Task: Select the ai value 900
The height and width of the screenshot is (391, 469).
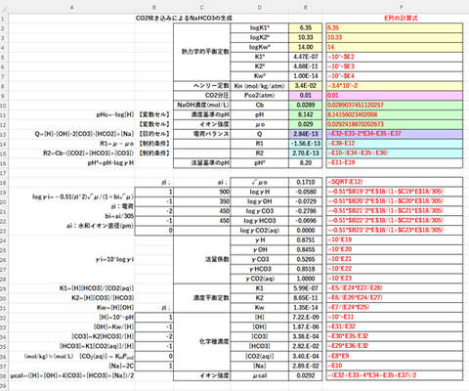Action: pyautogui.click(x=202, y=192)
